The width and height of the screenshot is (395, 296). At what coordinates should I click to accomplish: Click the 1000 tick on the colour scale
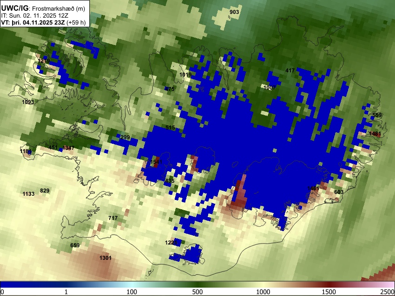coord(263,292)
